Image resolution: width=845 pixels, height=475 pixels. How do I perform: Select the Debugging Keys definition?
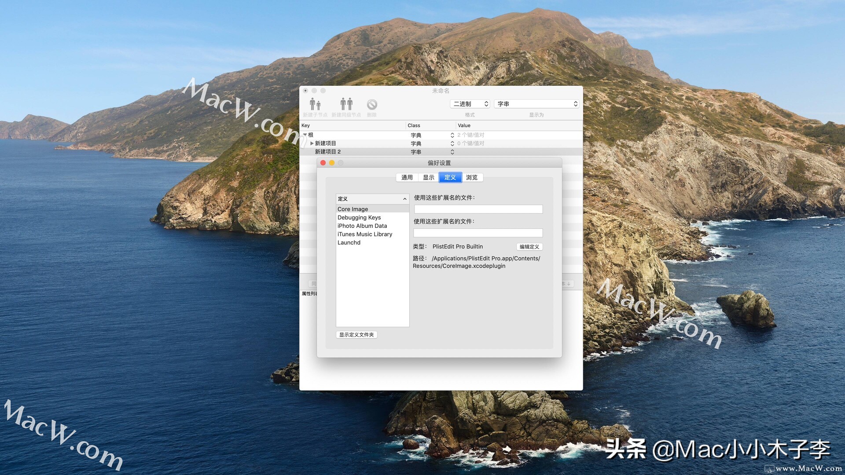click(359, 217)
